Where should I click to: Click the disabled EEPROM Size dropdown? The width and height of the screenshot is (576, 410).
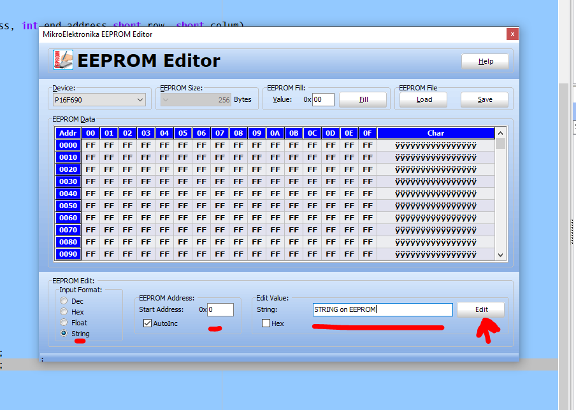tap(196, 100)
